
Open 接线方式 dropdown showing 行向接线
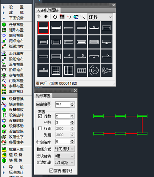pos(64,149)
